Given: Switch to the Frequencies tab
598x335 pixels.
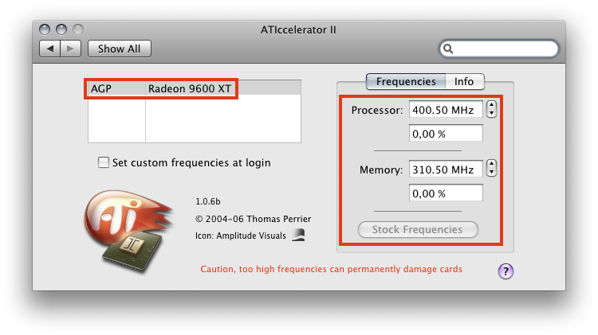Looking at the screenshot, I should point(406,81).
